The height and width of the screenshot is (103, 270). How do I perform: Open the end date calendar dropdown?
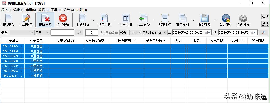click(253, 33)
